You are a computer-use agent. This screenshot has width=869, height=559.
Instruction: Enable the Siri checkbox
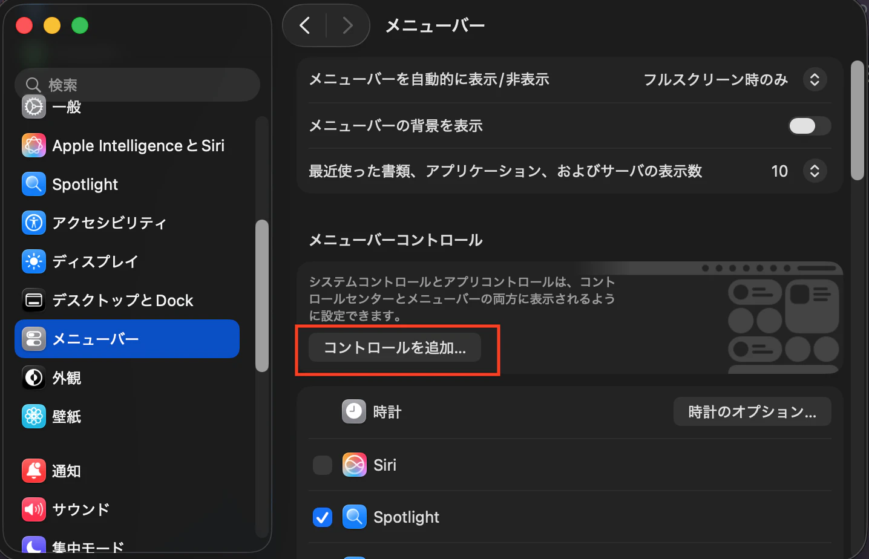[323, 465]
